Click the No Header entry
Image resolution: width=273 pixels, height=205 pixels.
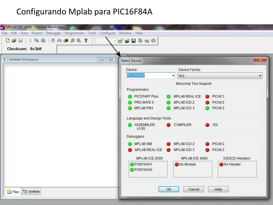click(230, 164)
